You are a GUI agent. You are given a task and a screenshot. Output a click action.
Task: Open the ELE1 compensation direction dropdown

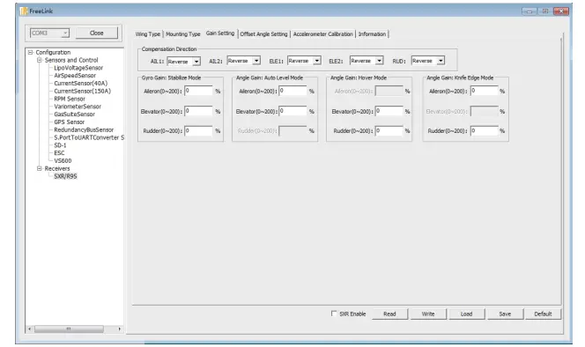[x=304, y=61]
